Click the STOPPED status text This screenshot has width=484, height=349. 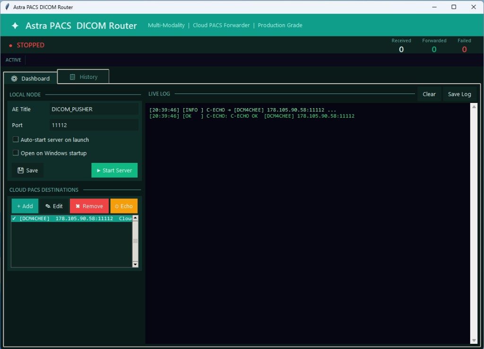(31, 45)
